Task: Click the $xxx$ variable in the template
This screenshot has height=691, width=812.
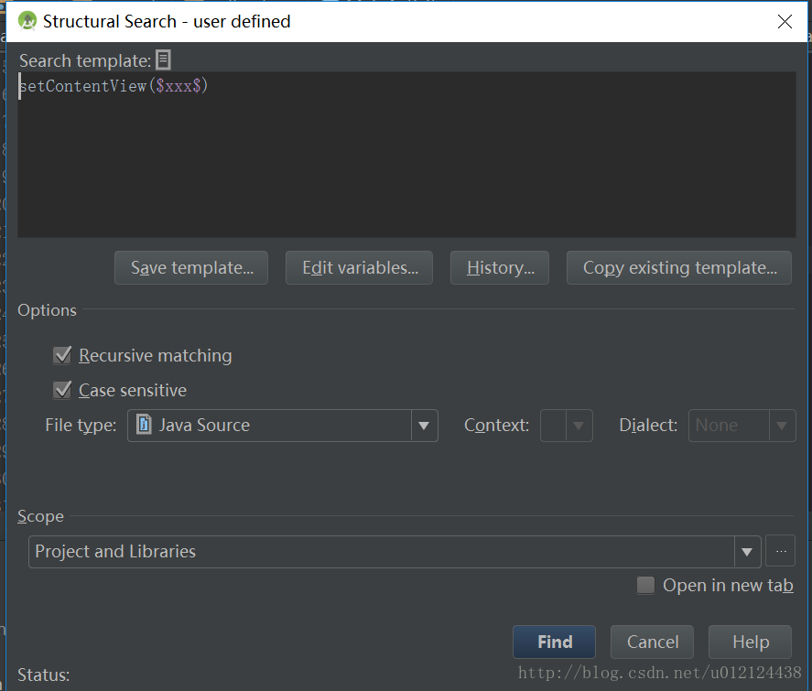Action: (x=179, y=86)
